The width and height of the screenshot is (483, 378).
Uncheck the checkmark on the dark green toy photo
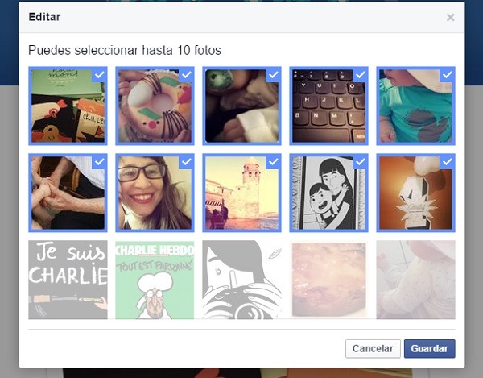tap(273, 75)
